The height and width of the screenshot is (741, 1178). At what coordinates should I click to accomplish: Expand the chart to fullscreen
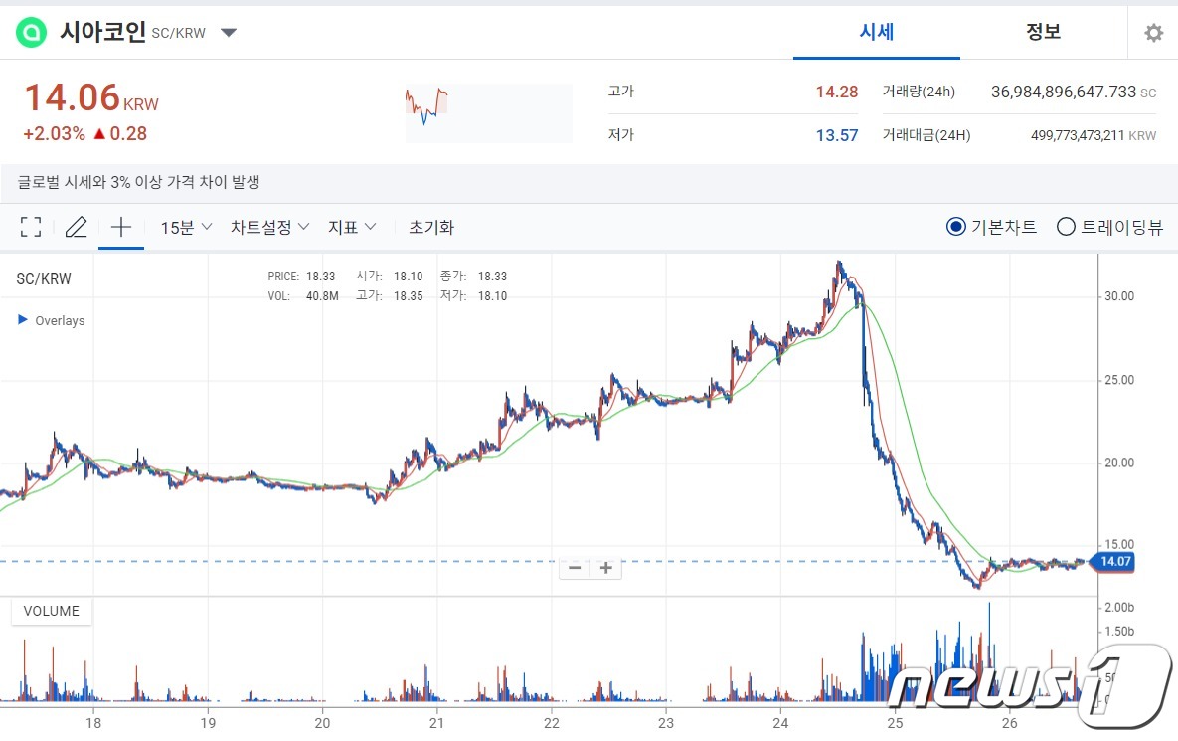[x=30, y=227]
